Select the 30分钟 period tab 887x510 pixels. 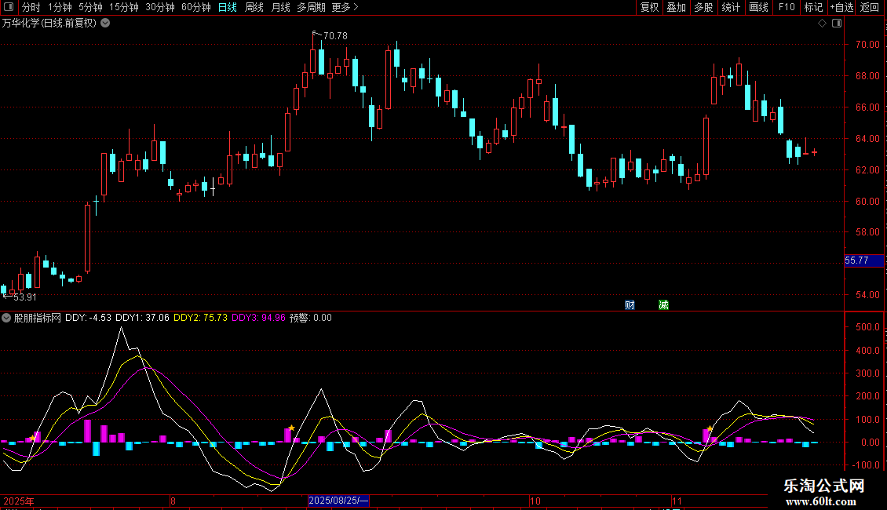point(160,7)
